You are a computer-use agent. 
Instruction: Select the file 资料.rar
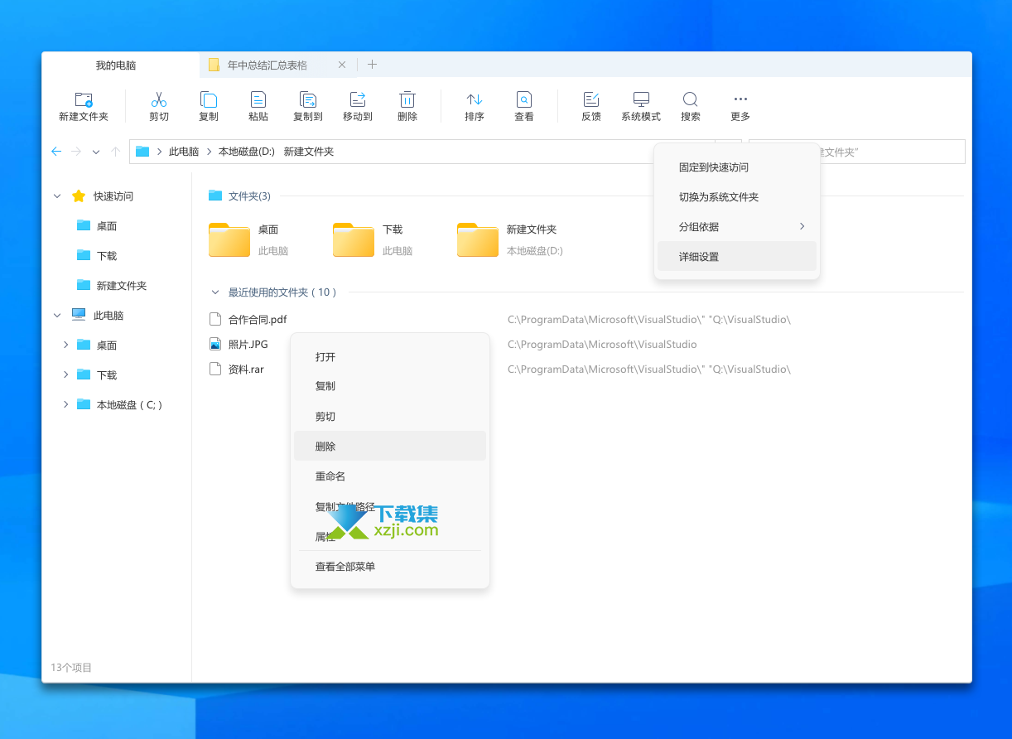coord(246,369)
